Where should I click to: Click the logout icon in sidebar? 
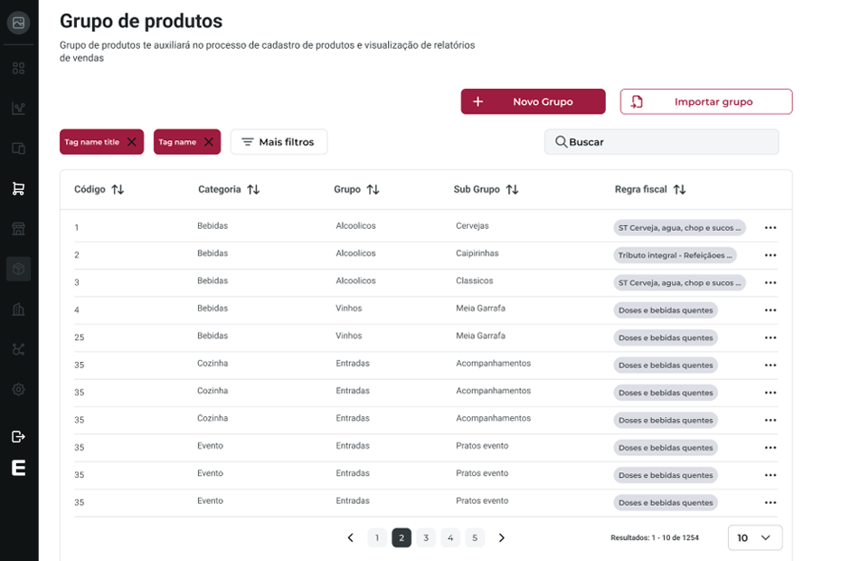tap(18, 436)
